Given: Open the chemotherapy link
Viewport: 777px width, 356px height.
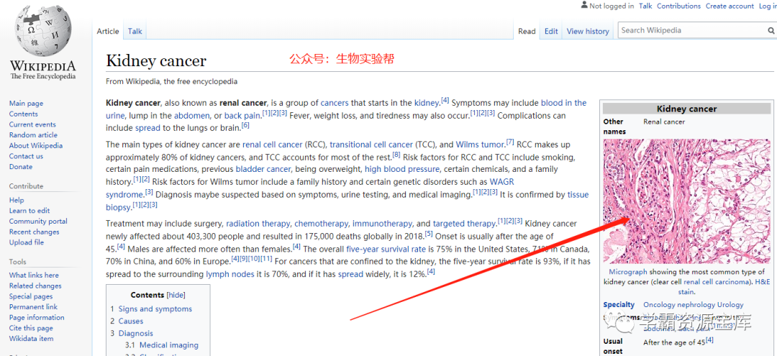Looking at the screenshot, I should (x=322, y=223).
